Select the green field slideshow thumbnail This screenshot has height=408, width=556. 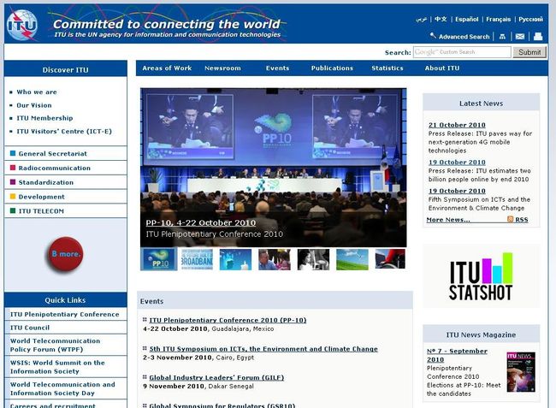click(352, 259)
